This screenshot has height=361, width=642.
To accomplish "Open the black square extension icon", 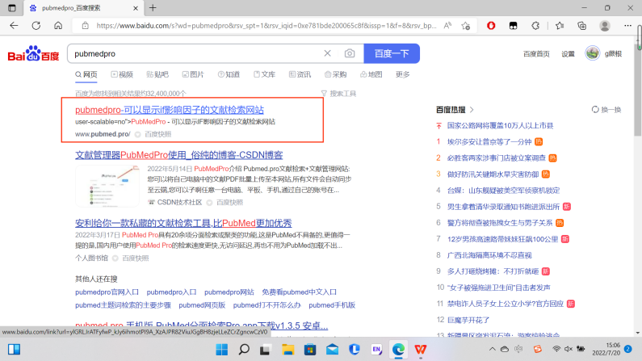I will (x=513, y=26).
